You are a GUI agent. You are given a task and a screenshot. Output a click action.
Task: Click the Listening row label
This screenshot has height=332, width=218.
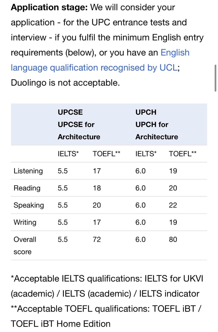(28, 171)
